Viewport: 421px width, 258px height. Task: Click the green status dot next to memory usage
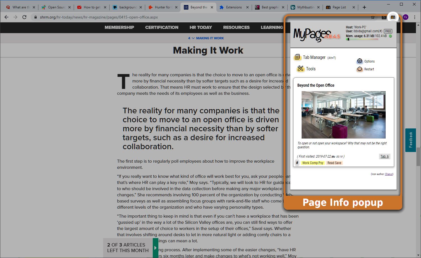[x=391, y=36]
